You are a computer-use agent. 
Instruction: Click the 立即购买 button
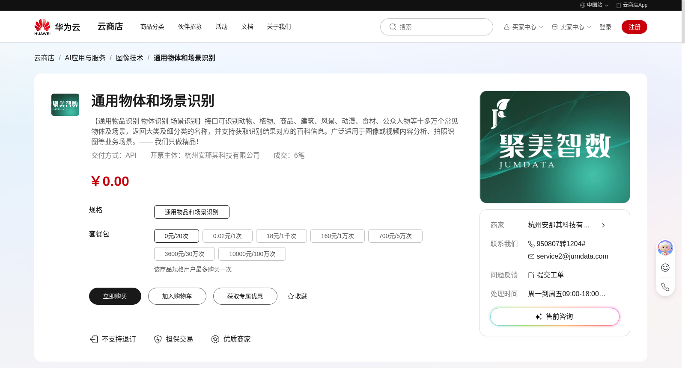(115, 296)
